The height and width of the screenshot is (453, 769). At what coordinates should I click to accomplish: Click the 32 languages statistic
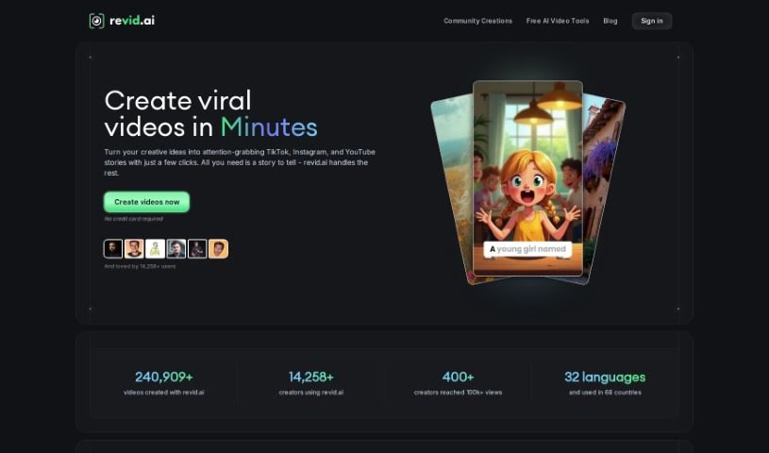[x=605, y=383]
